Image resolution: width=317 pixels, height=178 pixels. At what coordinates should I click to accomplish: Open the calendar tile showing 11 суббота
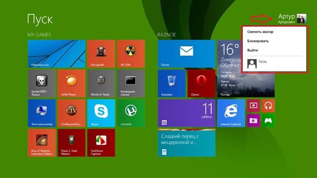click(187, 113)
